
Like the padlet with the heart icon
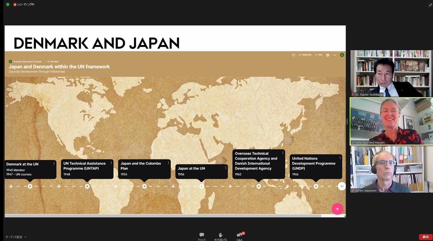pos(294,55)
